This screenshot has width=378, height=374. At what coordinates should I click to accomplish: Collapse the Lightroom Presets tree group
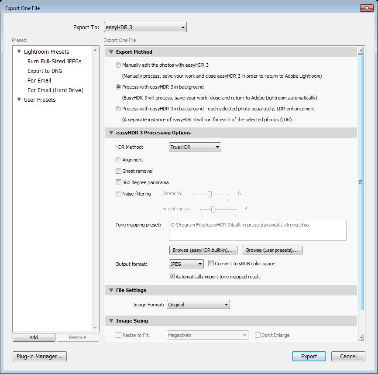19,51
